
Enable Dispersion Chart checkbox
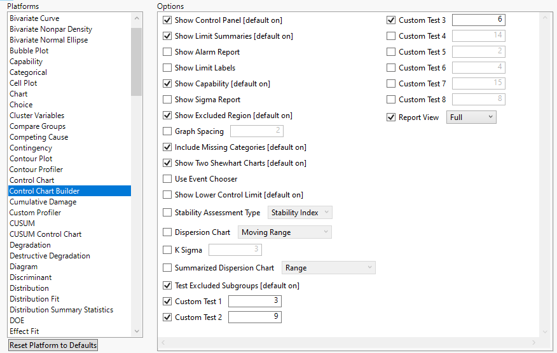[x=167, y=232]
